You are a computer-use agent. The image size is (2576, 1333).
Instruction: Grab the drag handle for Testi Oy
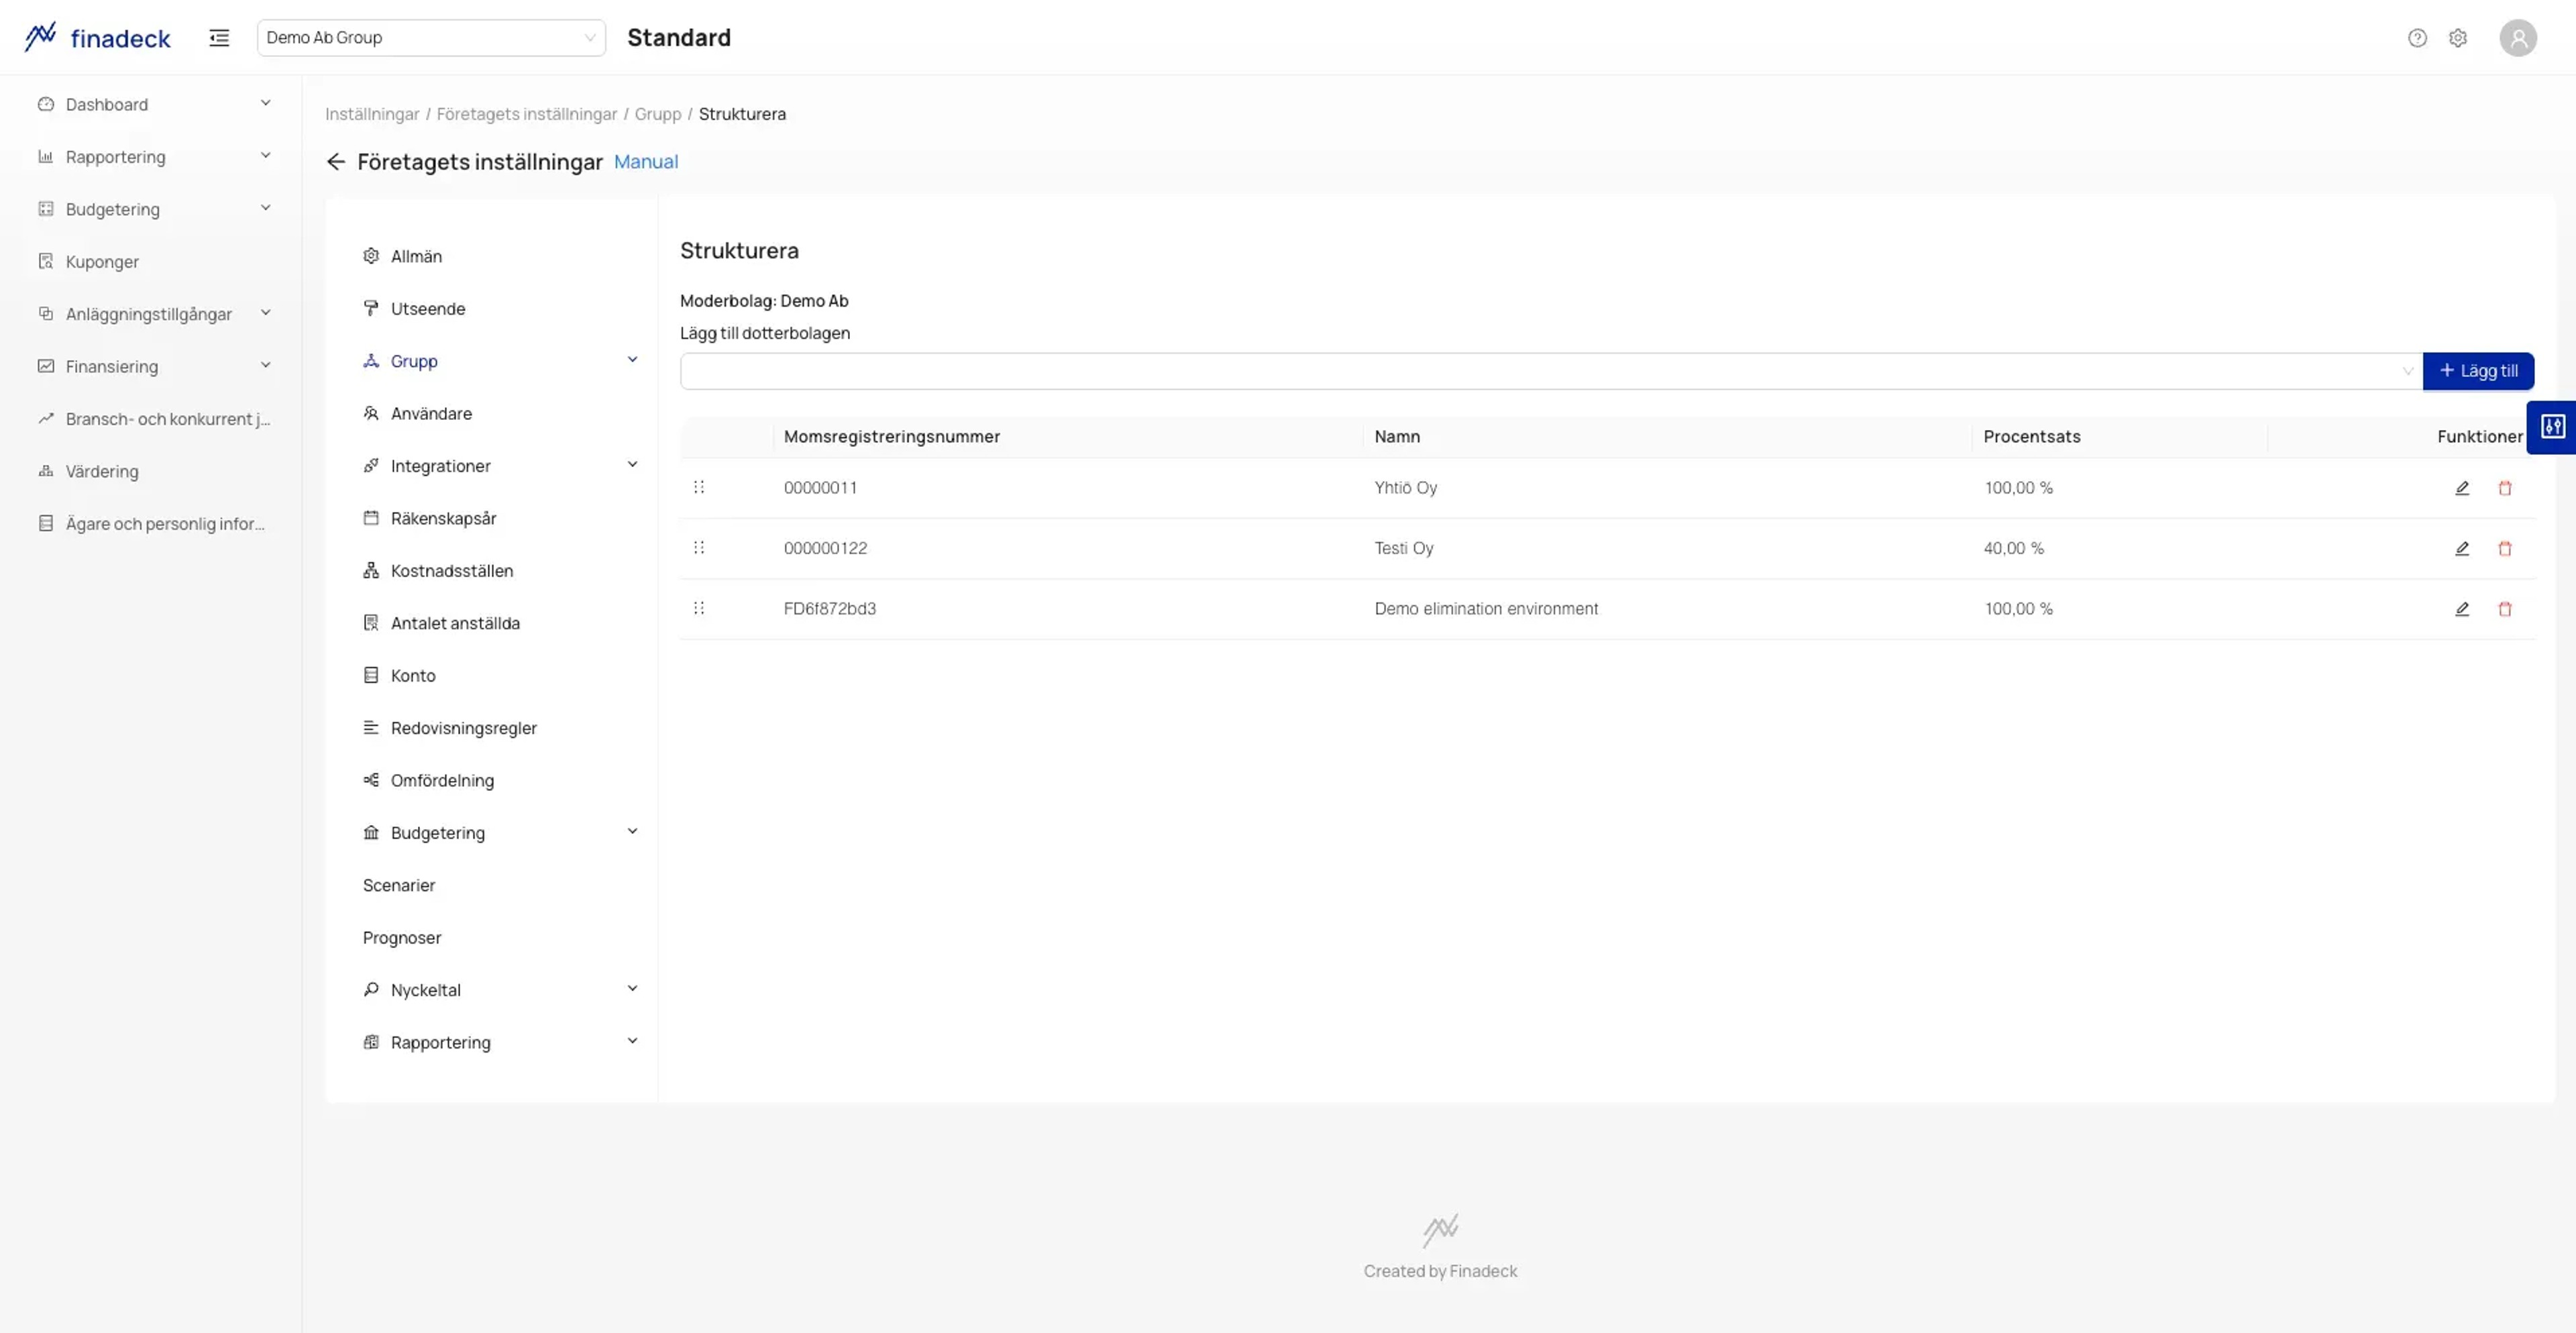699,547
